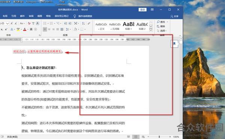225x139 pixels.
Task: Open the 视图 ribbon tab
Action: (x=40, y=16)
